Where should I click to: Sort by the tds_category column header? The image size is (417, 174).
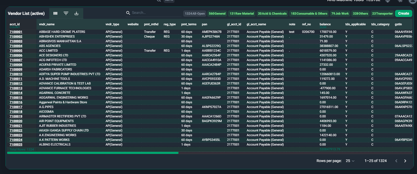pos(381,24)
